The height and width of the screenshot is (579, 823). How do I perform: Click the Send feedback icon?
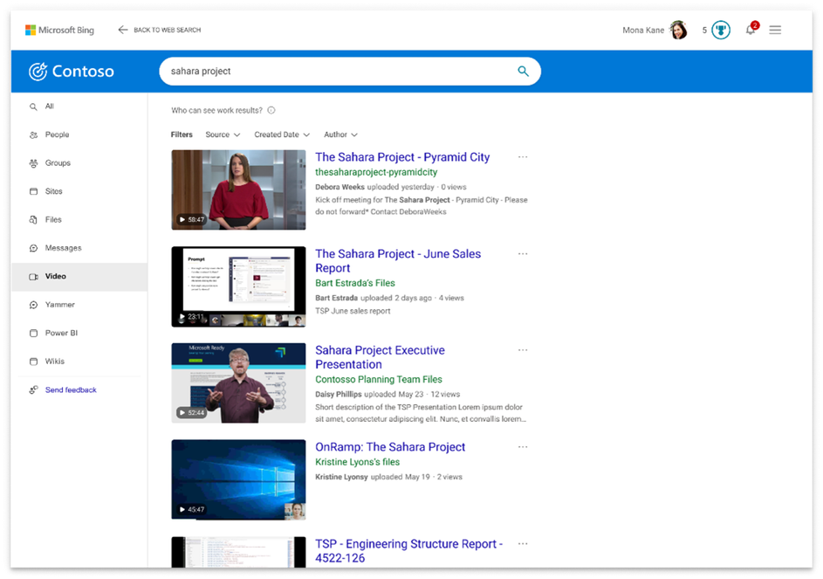click(33, 389)
